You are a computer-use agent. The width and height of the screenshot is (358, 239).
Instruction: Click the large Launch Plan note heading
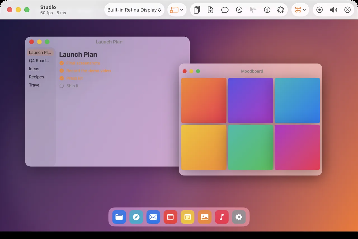point(78,54)
